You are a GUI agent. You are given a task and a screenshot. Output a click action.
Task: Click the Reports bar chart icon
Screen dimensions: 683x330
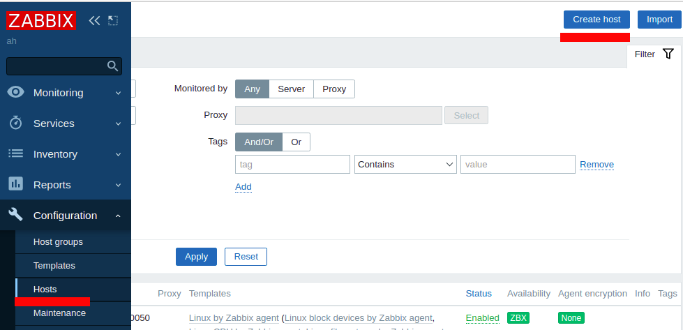click(x=16, y=184)
